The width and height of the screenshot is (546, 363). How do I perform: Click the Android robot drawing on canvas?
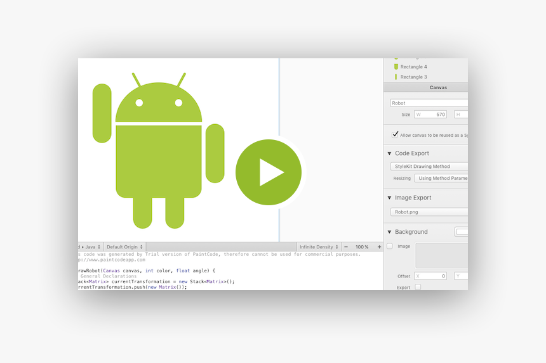tap(159, 150)
